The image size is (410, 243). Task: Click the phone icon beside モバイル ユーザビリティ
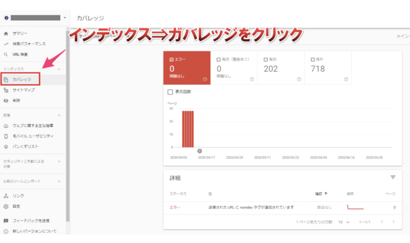[6, 136]
